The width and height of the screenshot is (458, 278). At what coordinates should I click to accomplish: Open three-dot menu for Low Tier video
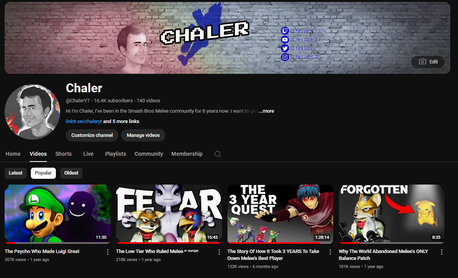pos(219,252)
